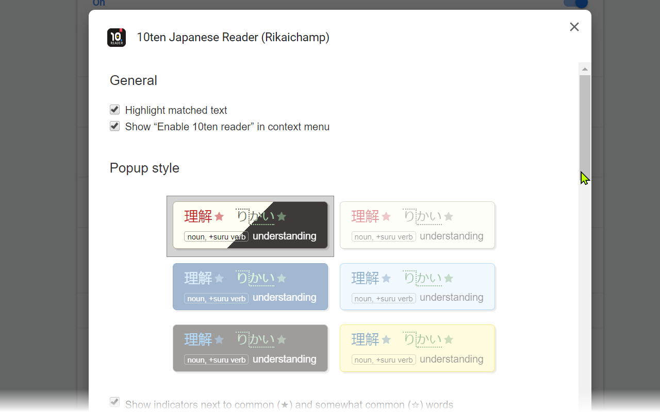660x412 pixels.
Task: Pick the yellow popup style
Action: click(417, 348)
